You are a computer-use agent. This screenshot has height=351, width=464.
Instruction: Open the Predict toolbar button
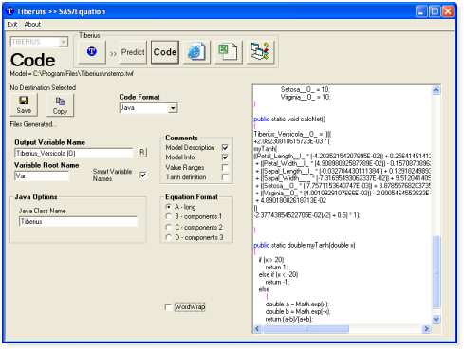coord(133,52)
